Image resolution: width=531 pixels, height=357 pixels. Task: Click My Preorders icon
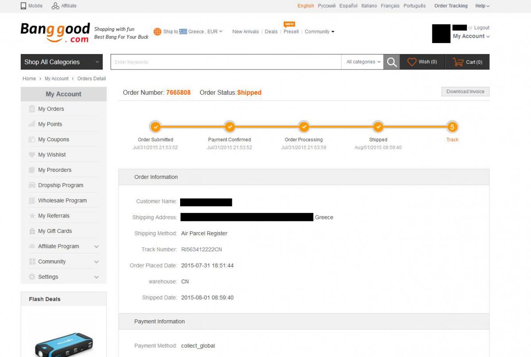pyautogui.click(x=32, y=170)
